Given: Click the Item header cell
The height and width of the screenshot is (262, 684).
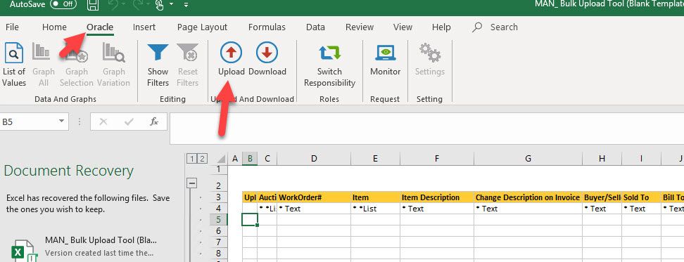Looking at the screenshot, I should pyautogui.click(x=376, y=197).
